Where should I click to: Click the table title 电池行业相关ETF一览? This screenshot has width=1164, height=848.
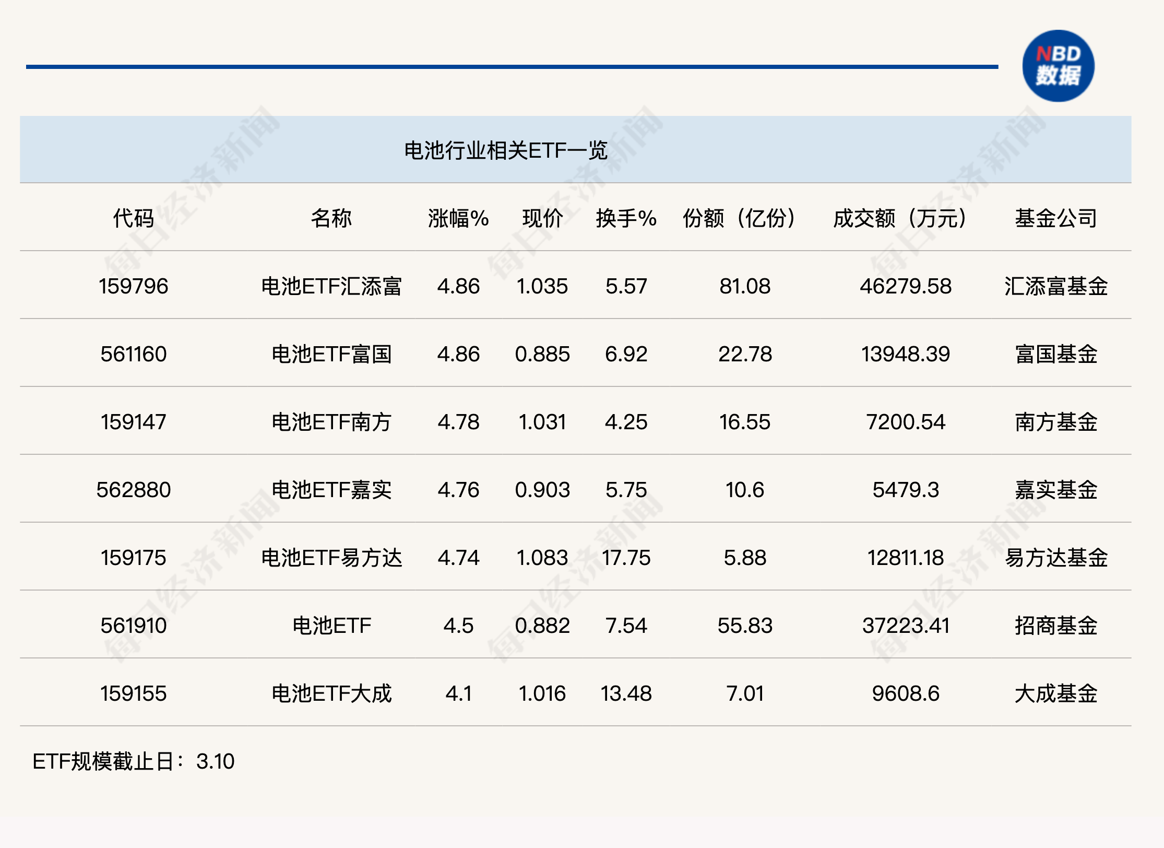(x=505, y=150)
